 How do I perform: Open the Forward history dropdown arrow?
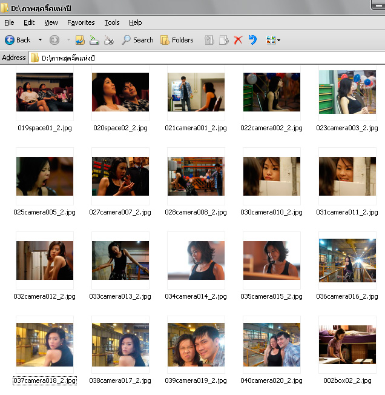pyautogui.click(x=68, y=40)
